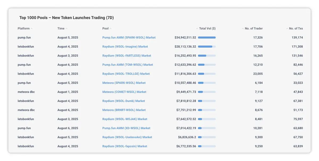
Task: Click transaction count 33,023
Action: (x=298, y=83)
